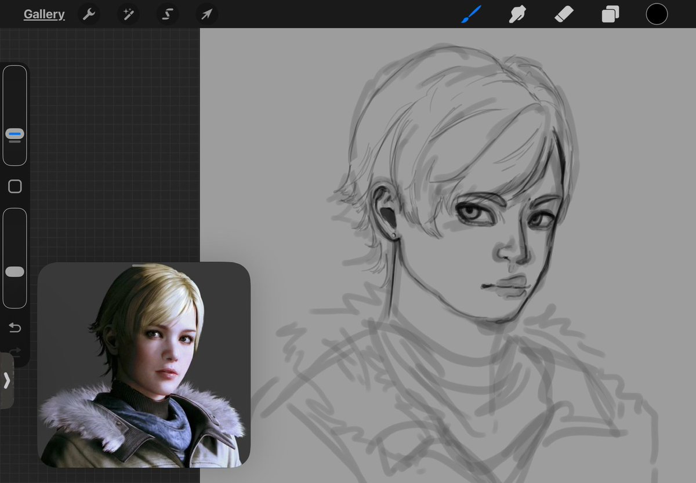Select the Eraser tool
This screenshot has width=696, height=483.
tap(564, 14)
